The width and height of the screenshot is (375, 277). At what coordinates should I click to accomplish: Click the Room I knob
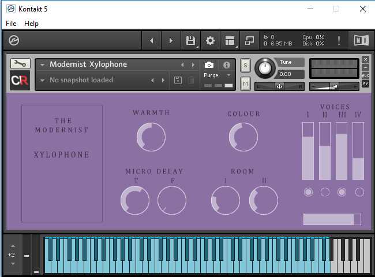pos(225,200)
